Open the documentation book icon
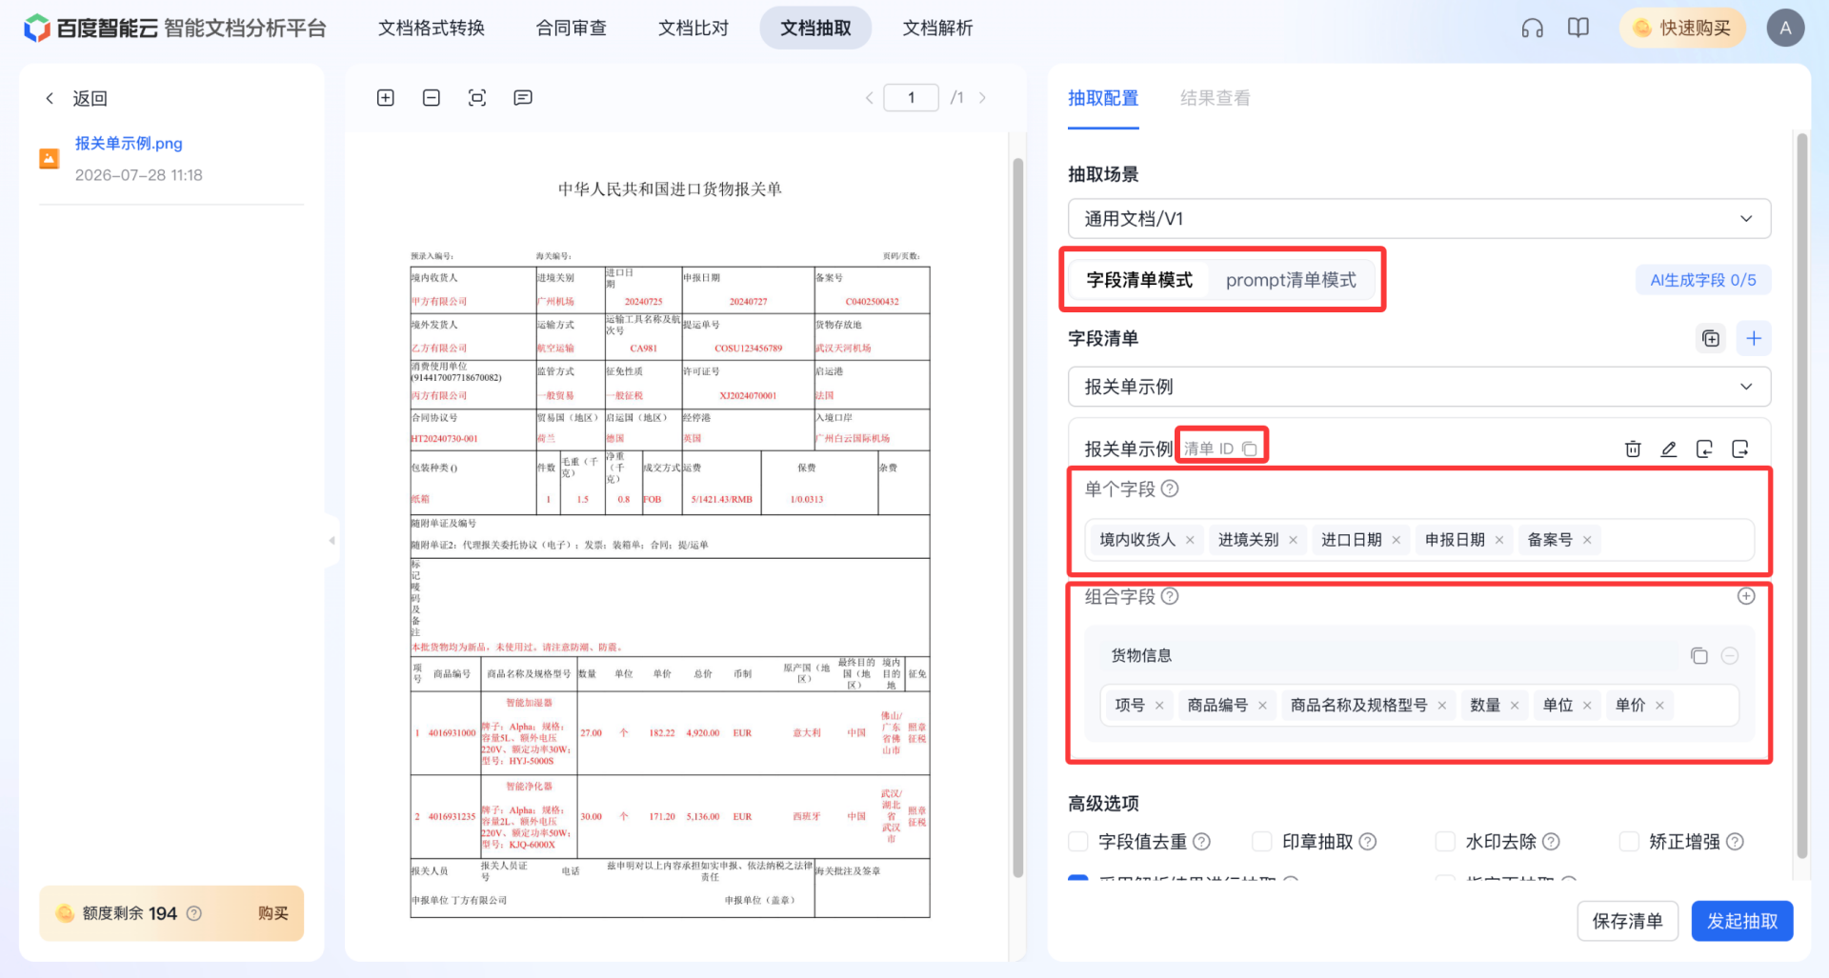The image size is (1829, 978). point(1578,28)
